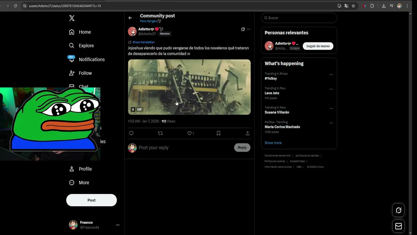Viewport: 417px width, 235px height.
Task: Click the Grok icon on the post
Action: point(243,29)
